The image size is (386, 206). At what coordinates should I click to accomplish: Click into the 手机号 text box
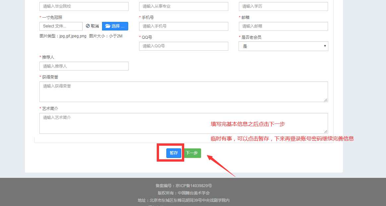[x=184, y=26]
